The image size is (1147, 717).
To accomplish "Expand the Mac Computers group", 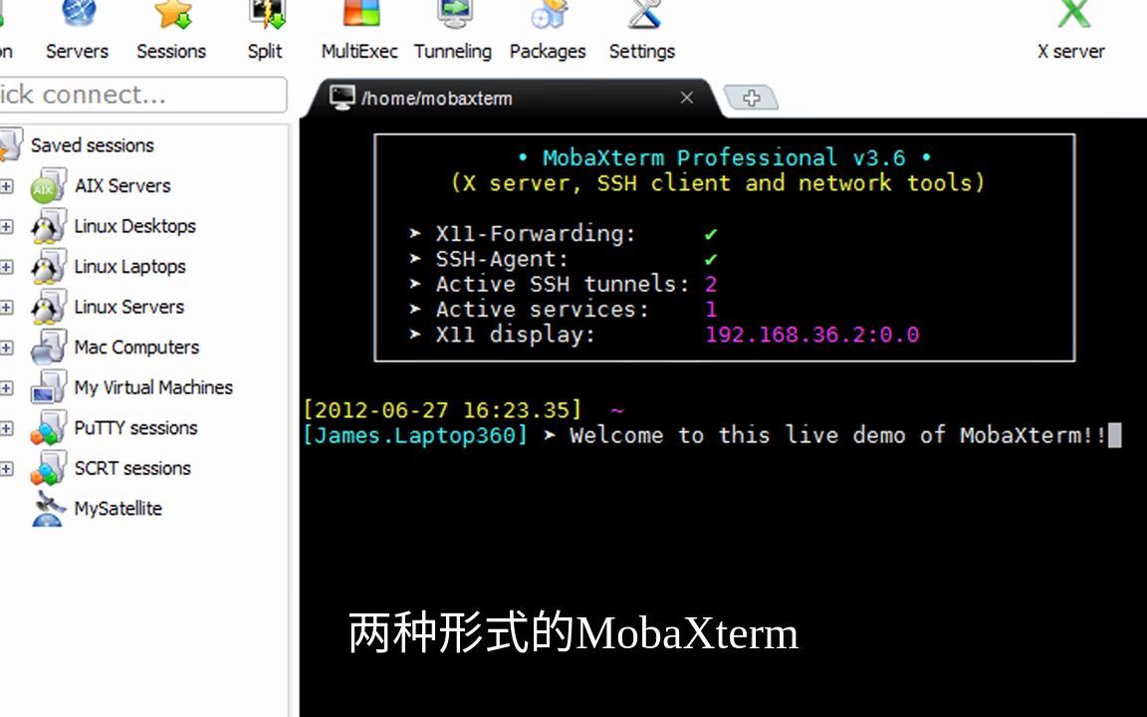I will [8, 347].
